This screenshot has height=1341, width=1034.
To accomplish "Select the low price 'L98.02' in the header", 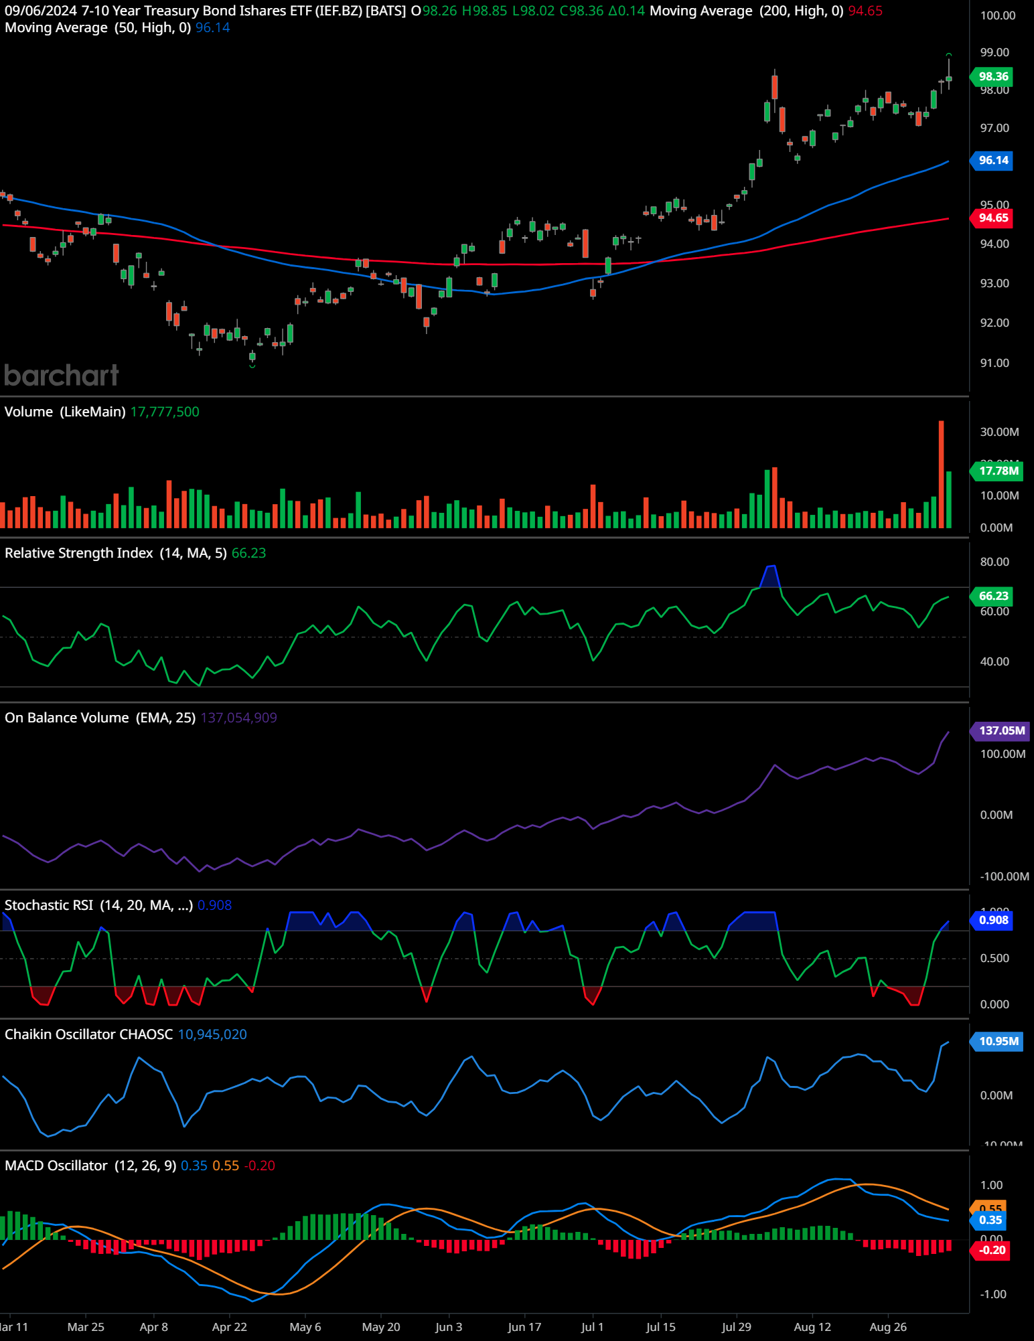I will 533,11.
